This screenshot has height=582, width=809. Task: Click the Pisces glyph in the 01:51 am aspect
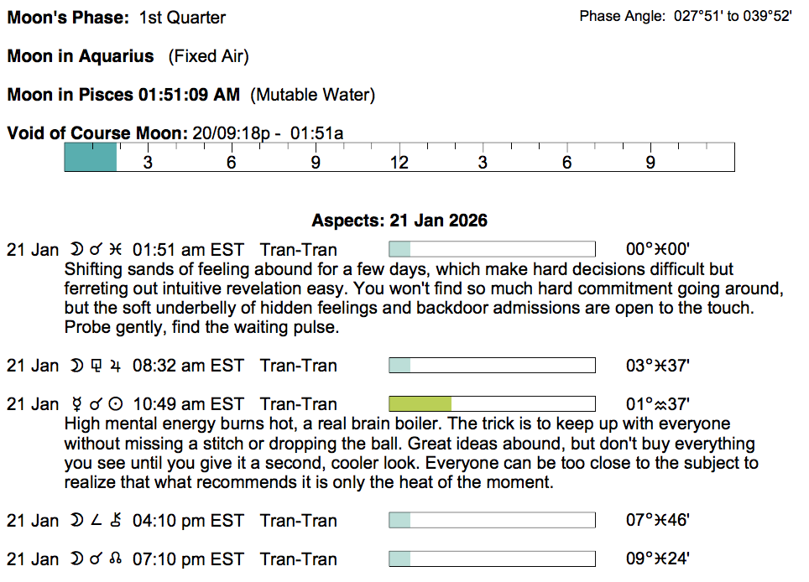[x=116, y=250]
